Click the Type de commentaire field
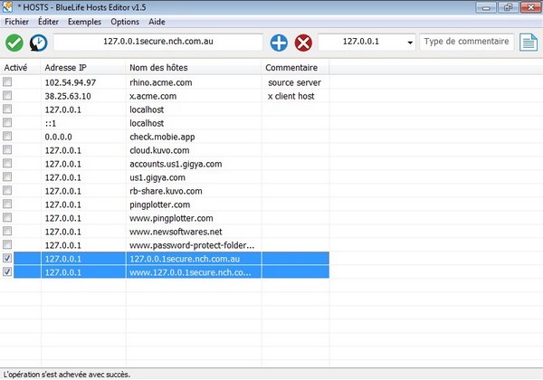Screen dimensions: 543x380 [466, 42]
